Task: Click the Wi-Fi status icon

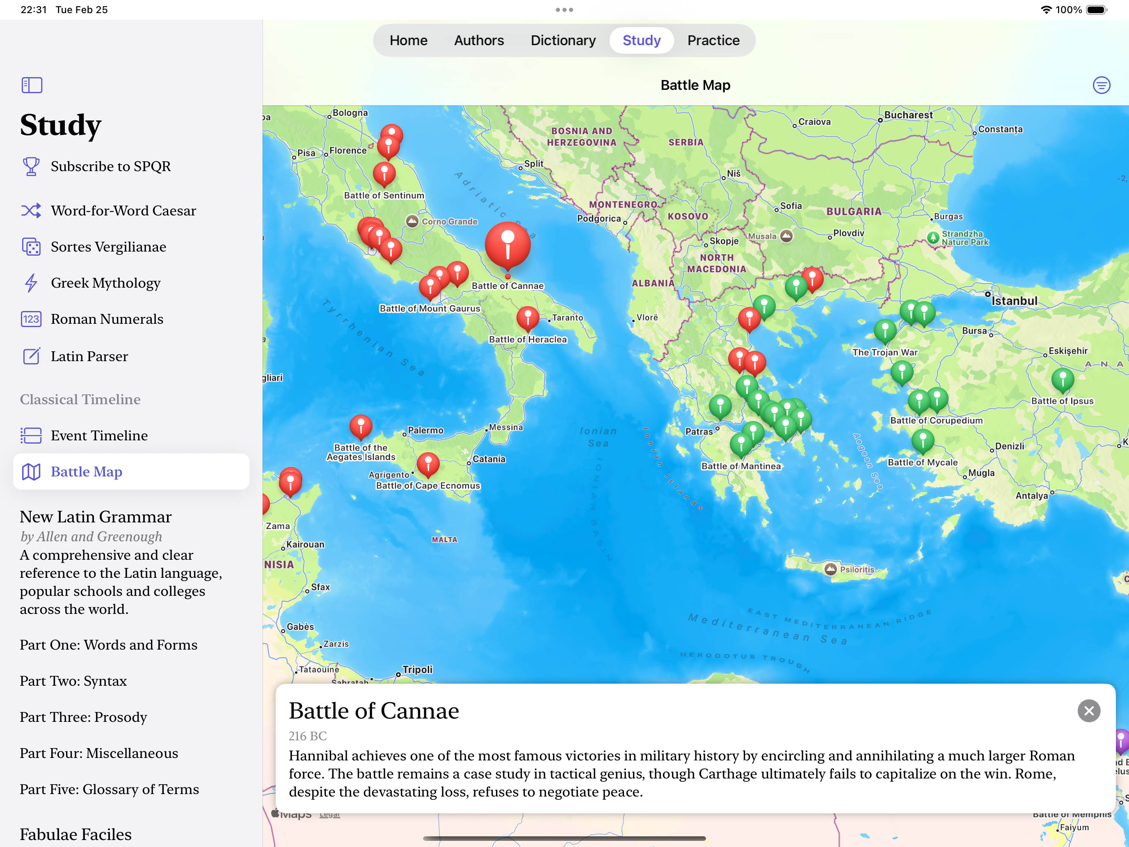Action: (x=1046, y=10)
